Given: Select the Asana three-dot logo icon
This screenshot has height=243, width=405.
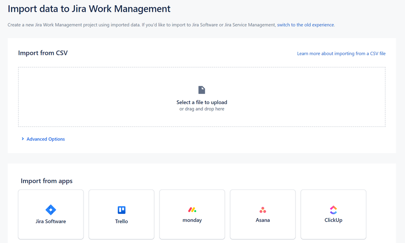Looking at the screenshot, I should point(263,210).
